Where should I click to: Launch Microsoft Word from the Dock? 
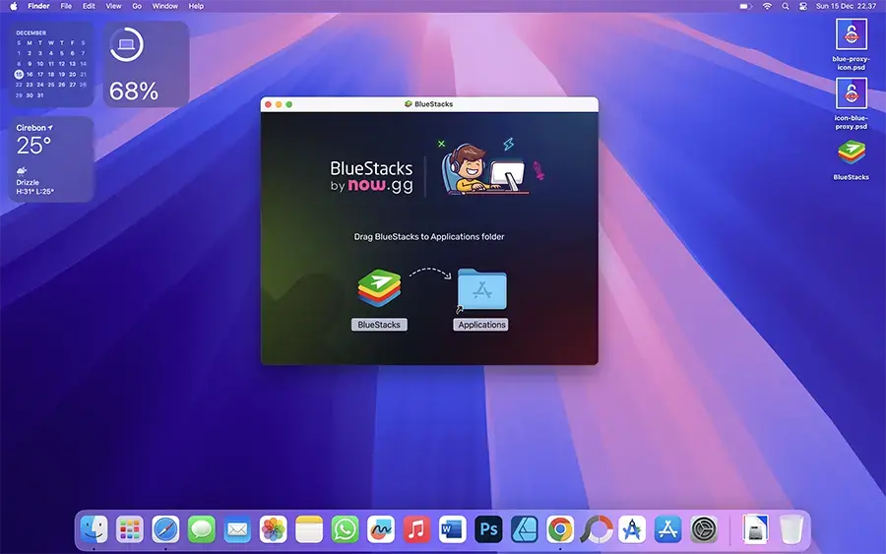tap(453, 529)
